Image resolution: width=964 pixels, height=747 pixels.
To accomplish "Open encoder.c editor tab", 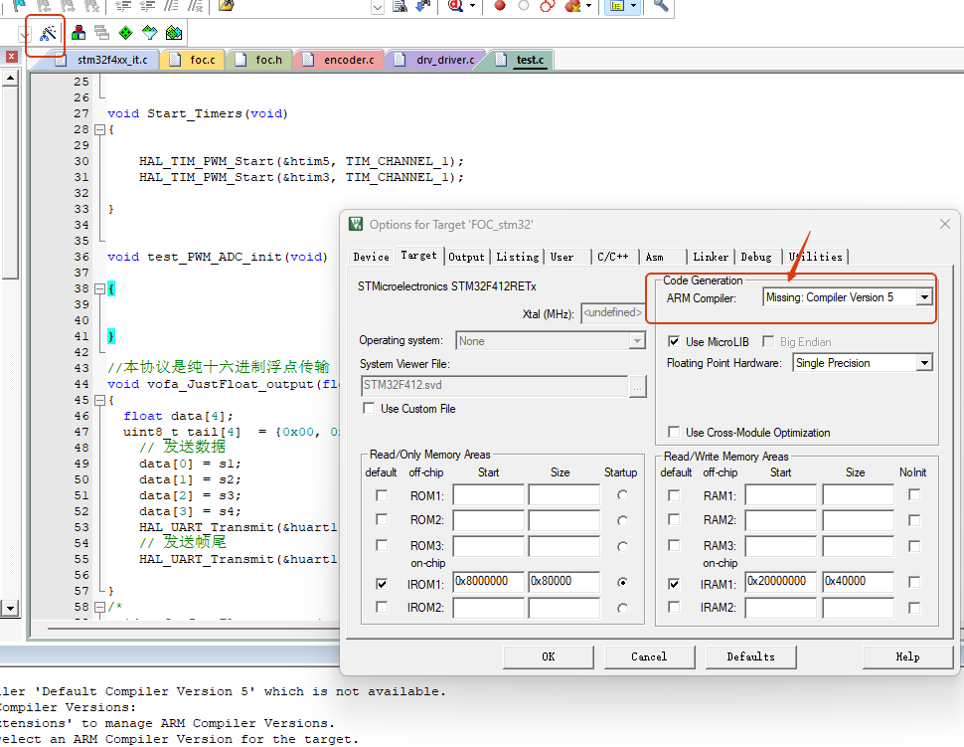I will [x=341, y=60].
